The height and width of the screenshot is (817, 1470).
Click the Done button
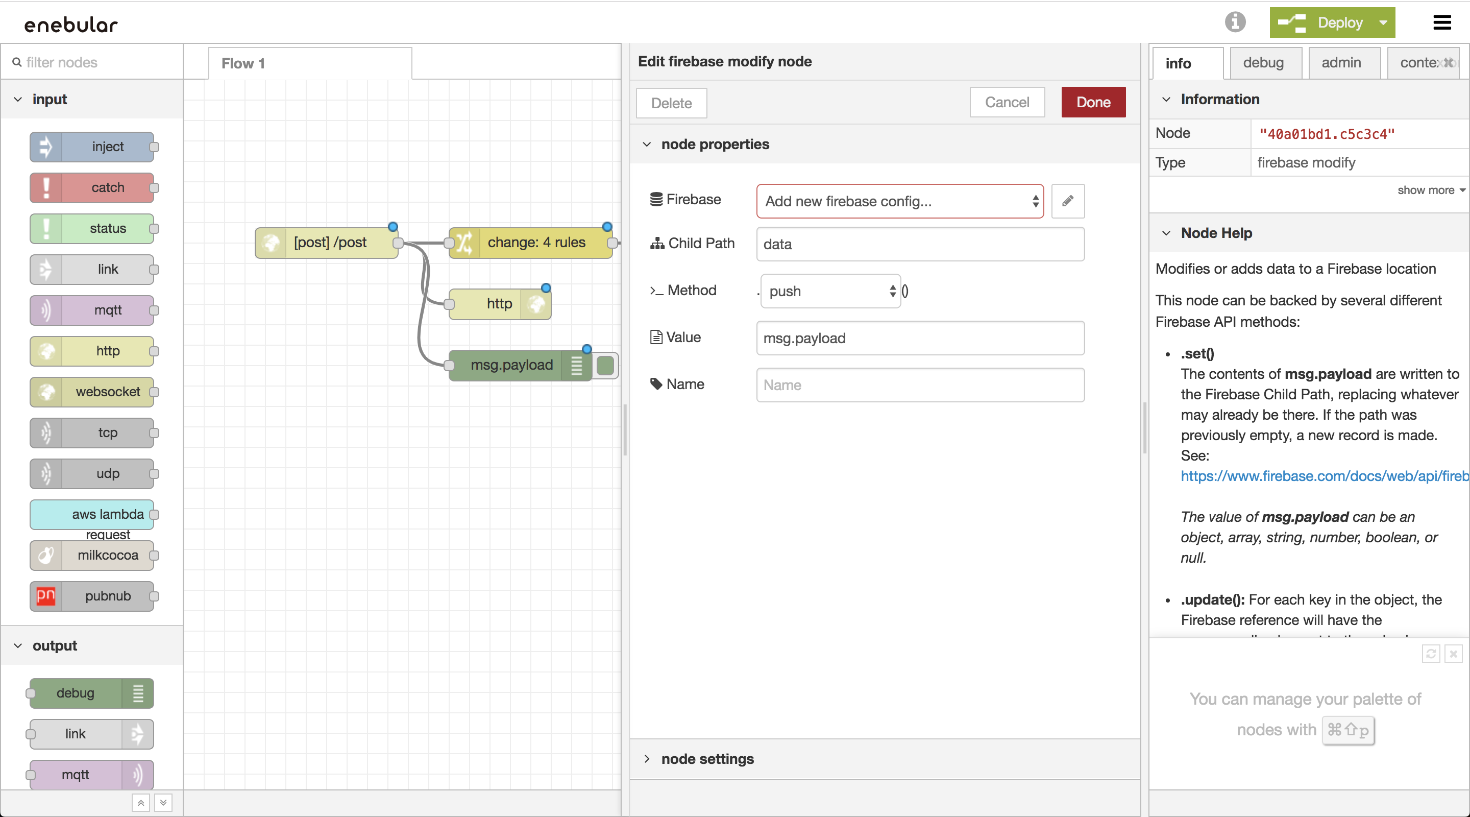(x=1093, y=102)
